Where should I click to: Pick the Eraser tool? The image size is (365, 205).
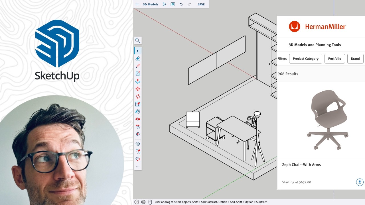tap(138, 58)
